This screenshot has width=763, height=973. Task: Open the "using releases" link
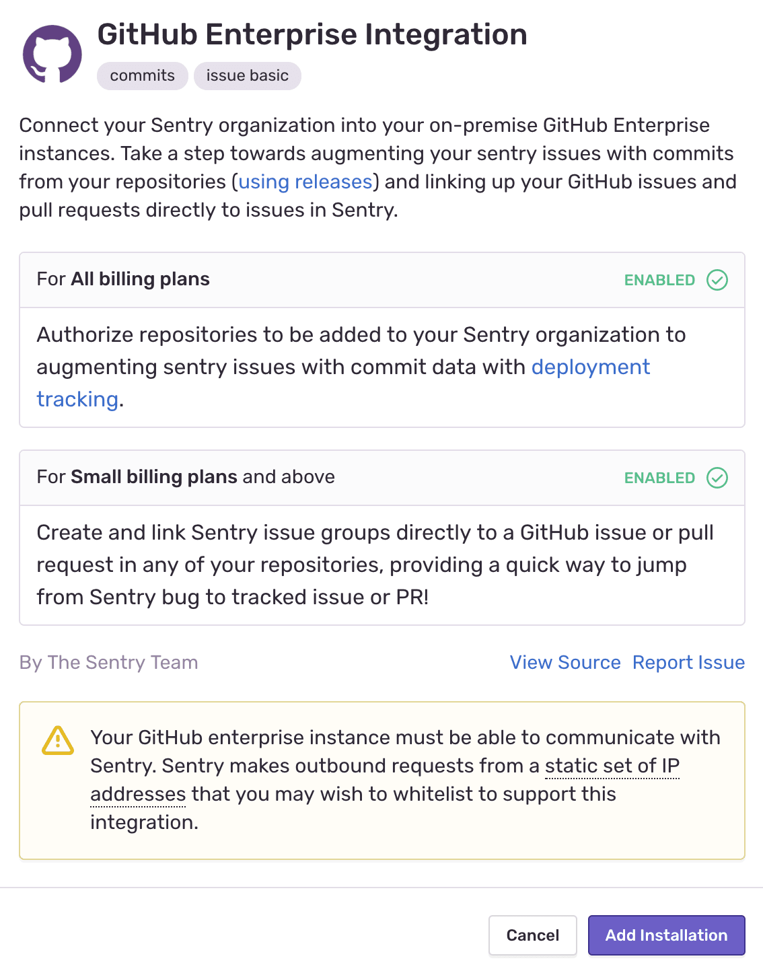[x=305, y=182]
